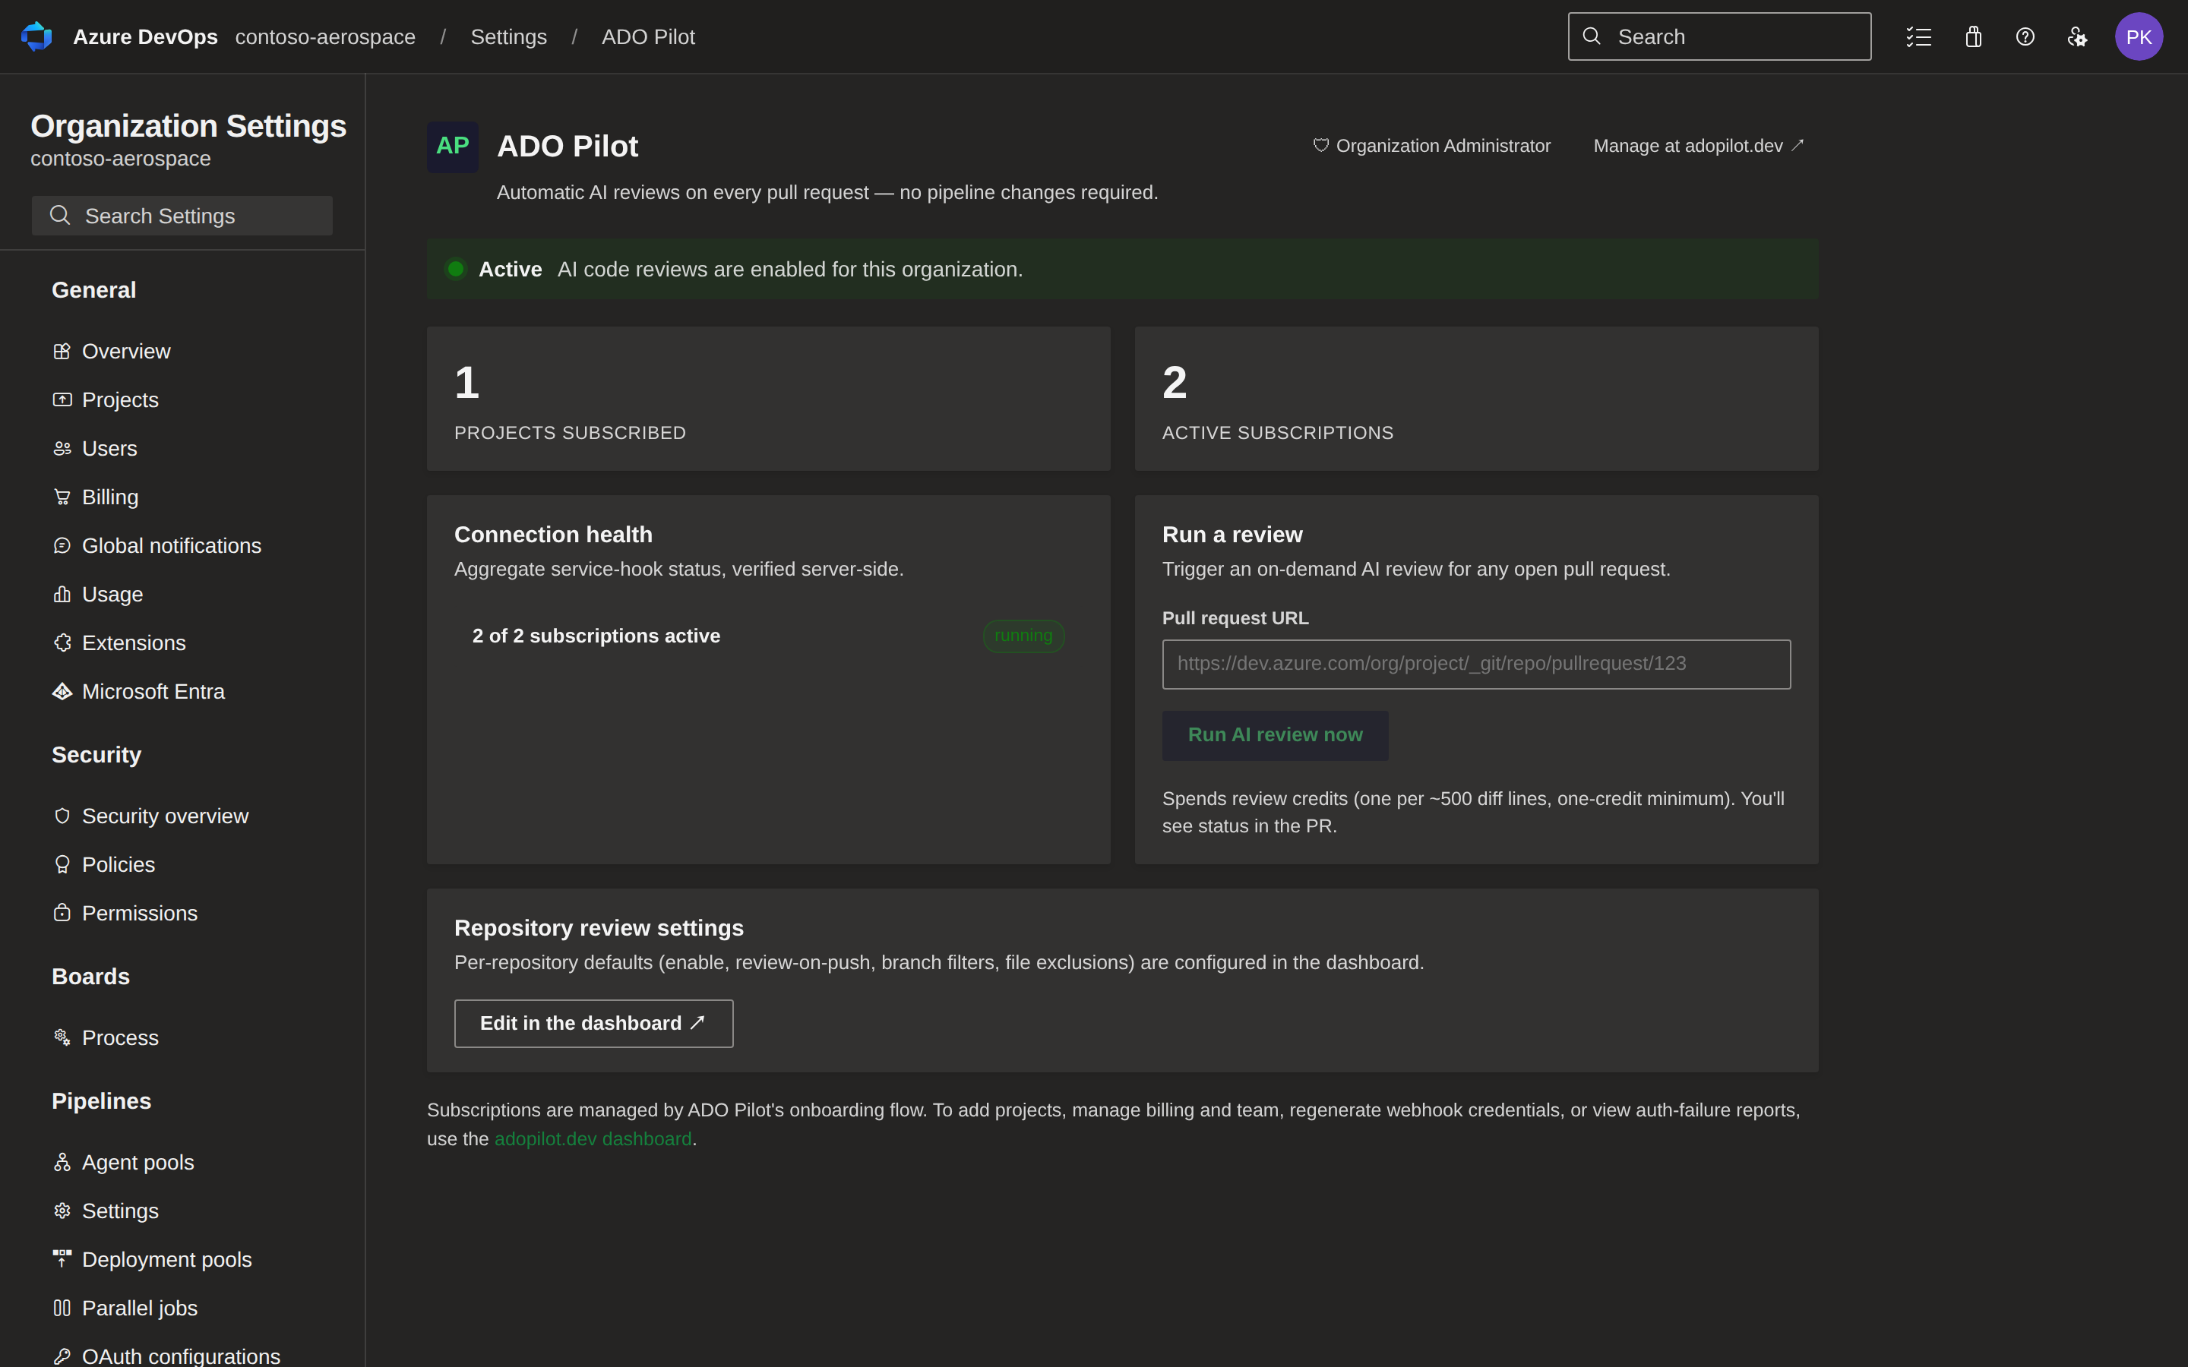Click the running status badge
Image resolution: width=2188 pixels, height=1367 pixels.
tap(1023, 636)
